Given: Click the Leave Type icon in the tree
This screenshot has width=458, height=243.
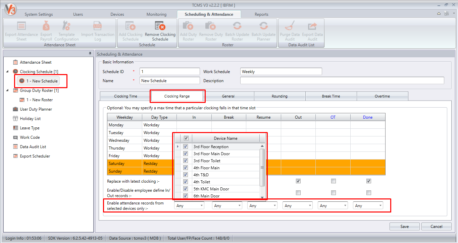Looking at the screenshot, I should coord(15,128).
